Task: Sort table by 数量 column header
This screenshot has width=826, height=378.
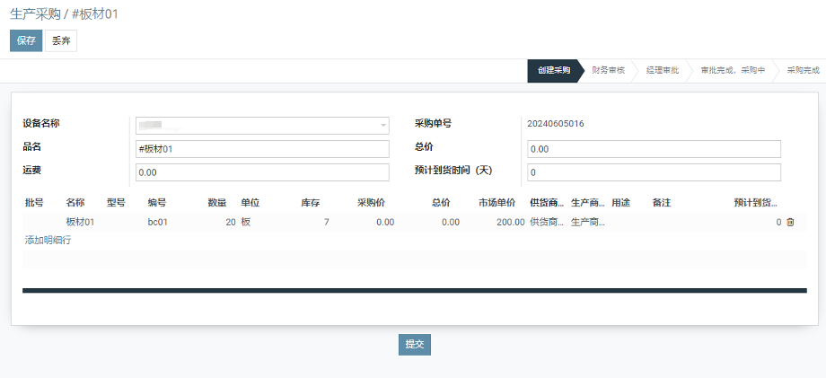Action: click(216, 203)
